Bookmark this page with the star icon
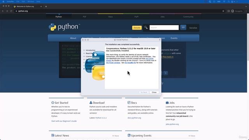 click(223, 11)
